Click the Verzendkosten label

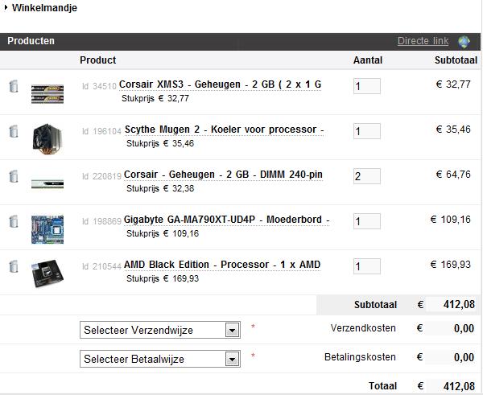363,328
